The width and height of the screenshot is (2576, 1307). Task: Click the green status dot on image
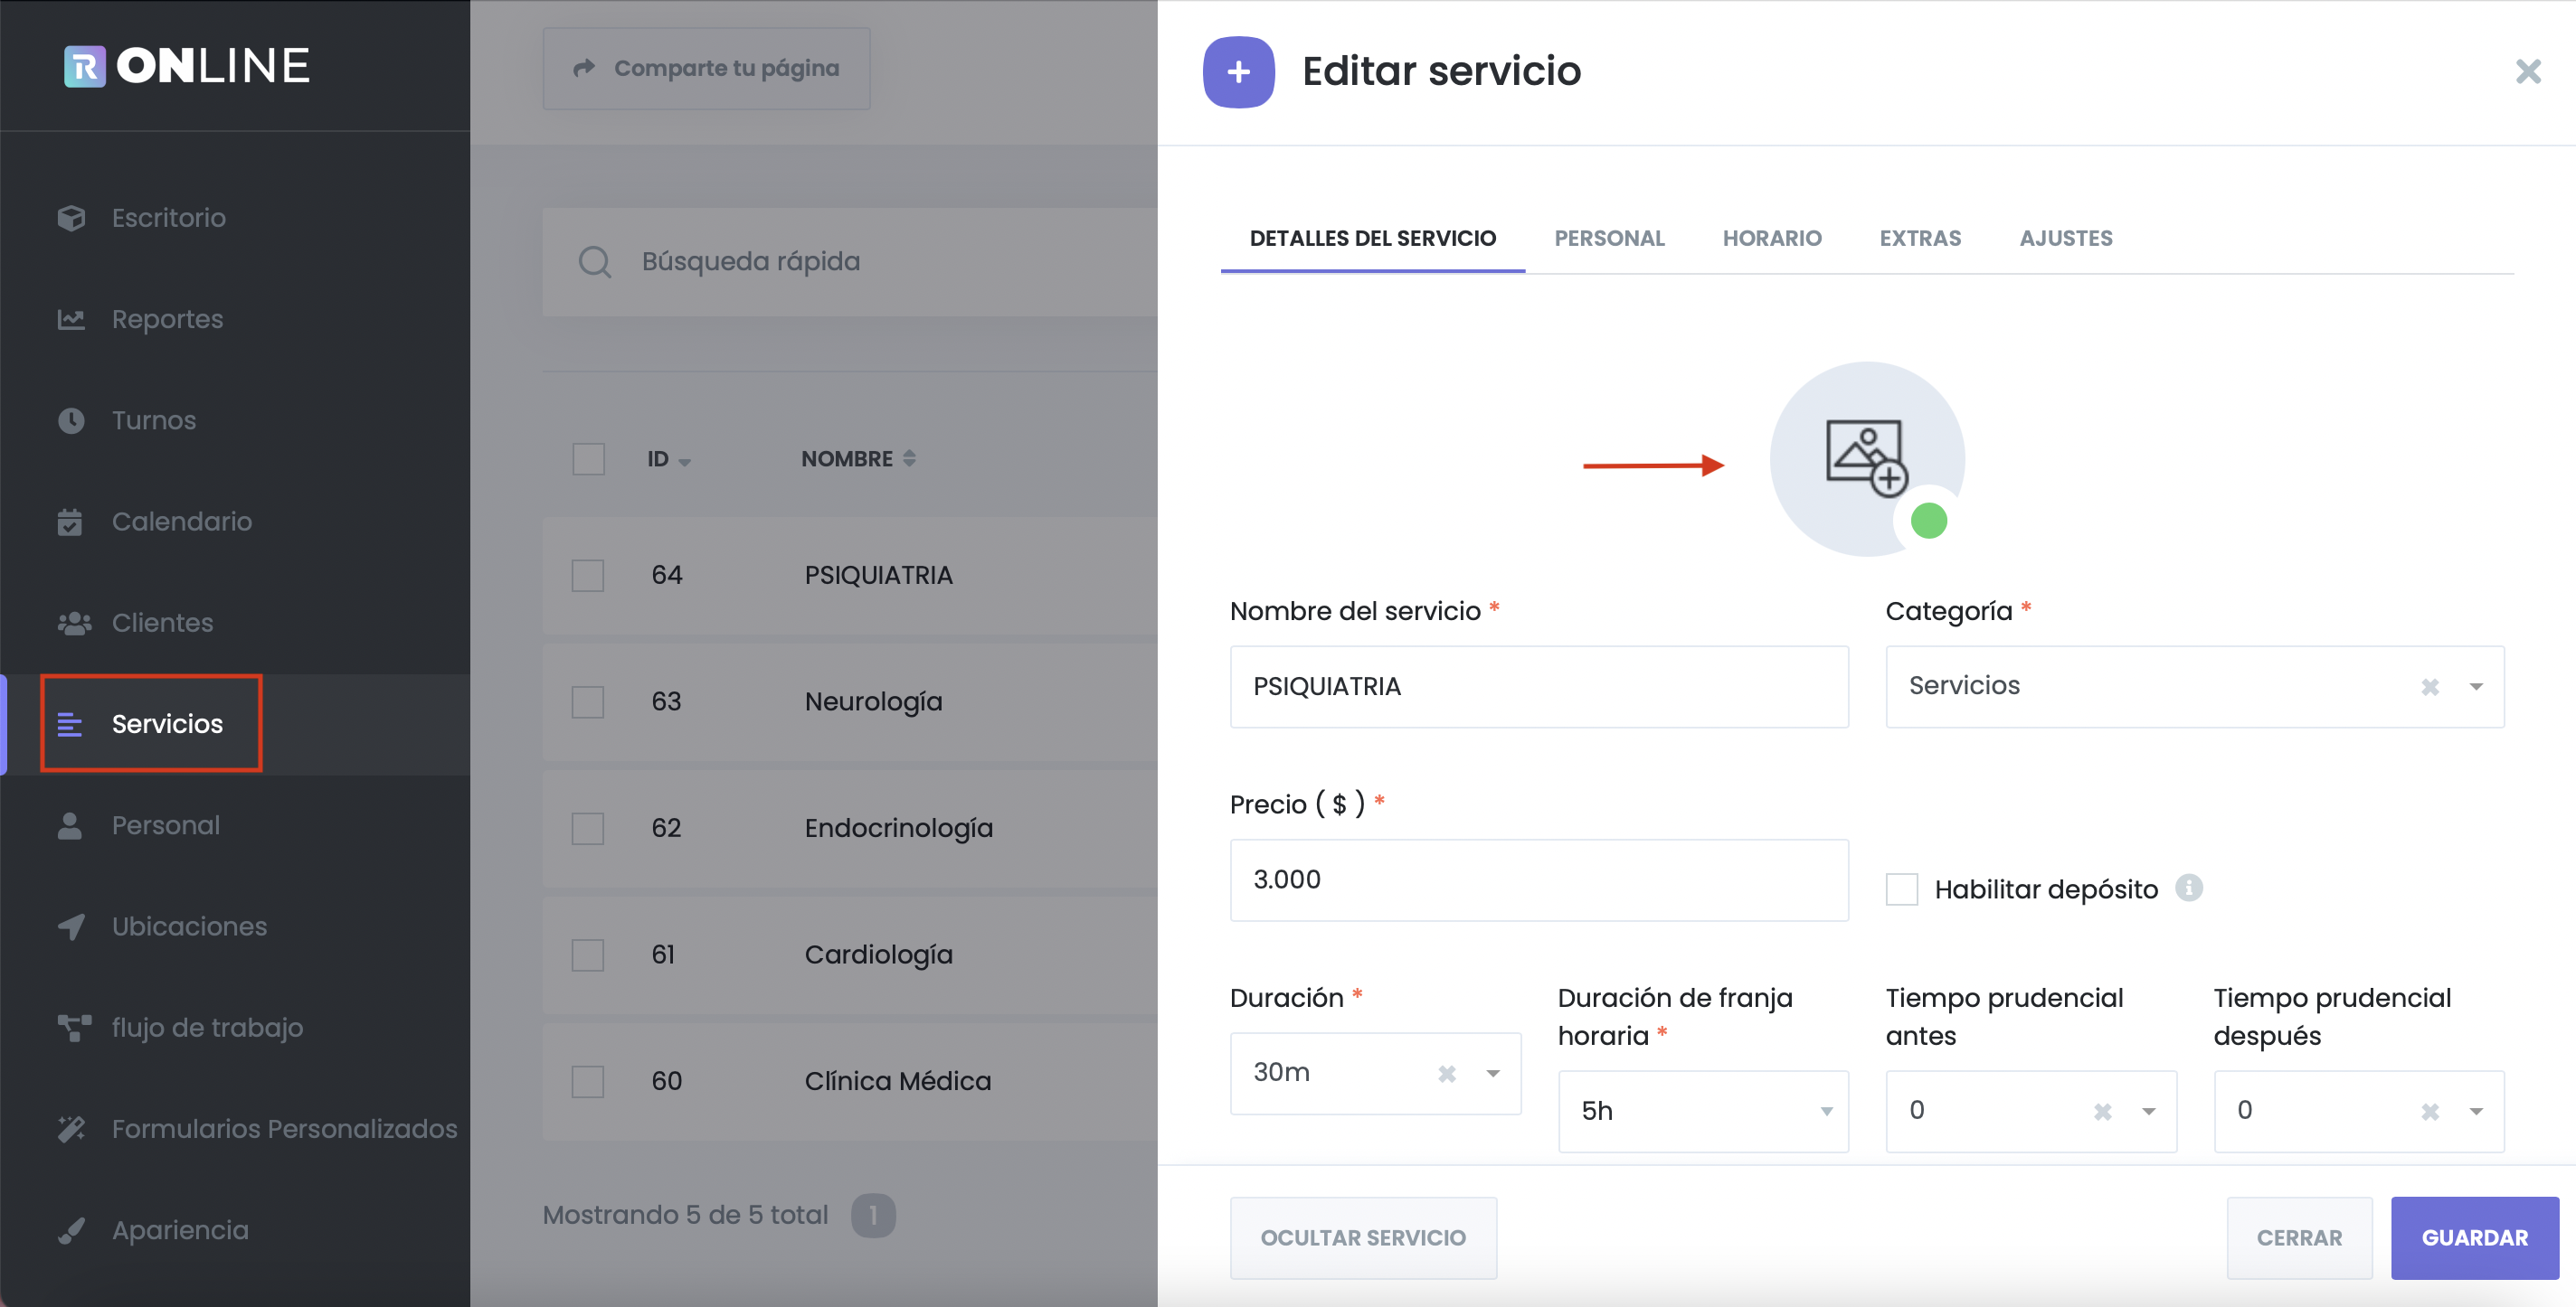coord(1928,521)
